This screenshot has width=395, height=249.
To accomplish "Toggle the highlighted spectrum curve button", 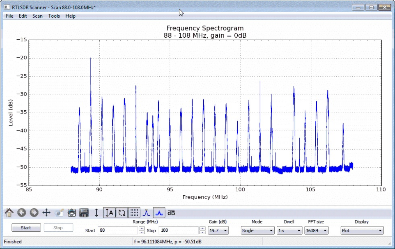I will coord(159,213).
